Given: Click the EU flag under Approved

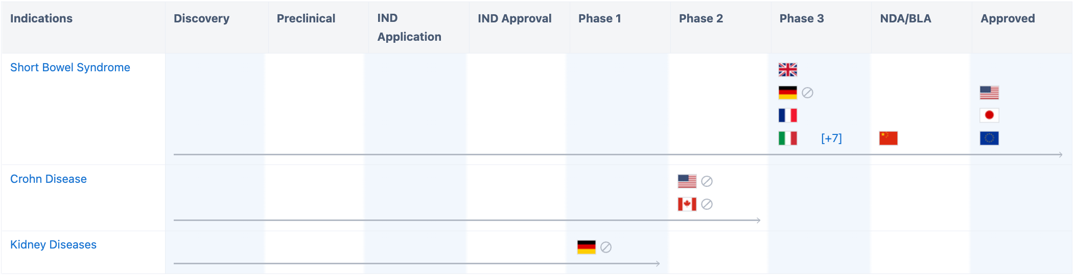Looking at the screenshot, I should (989, 139).
